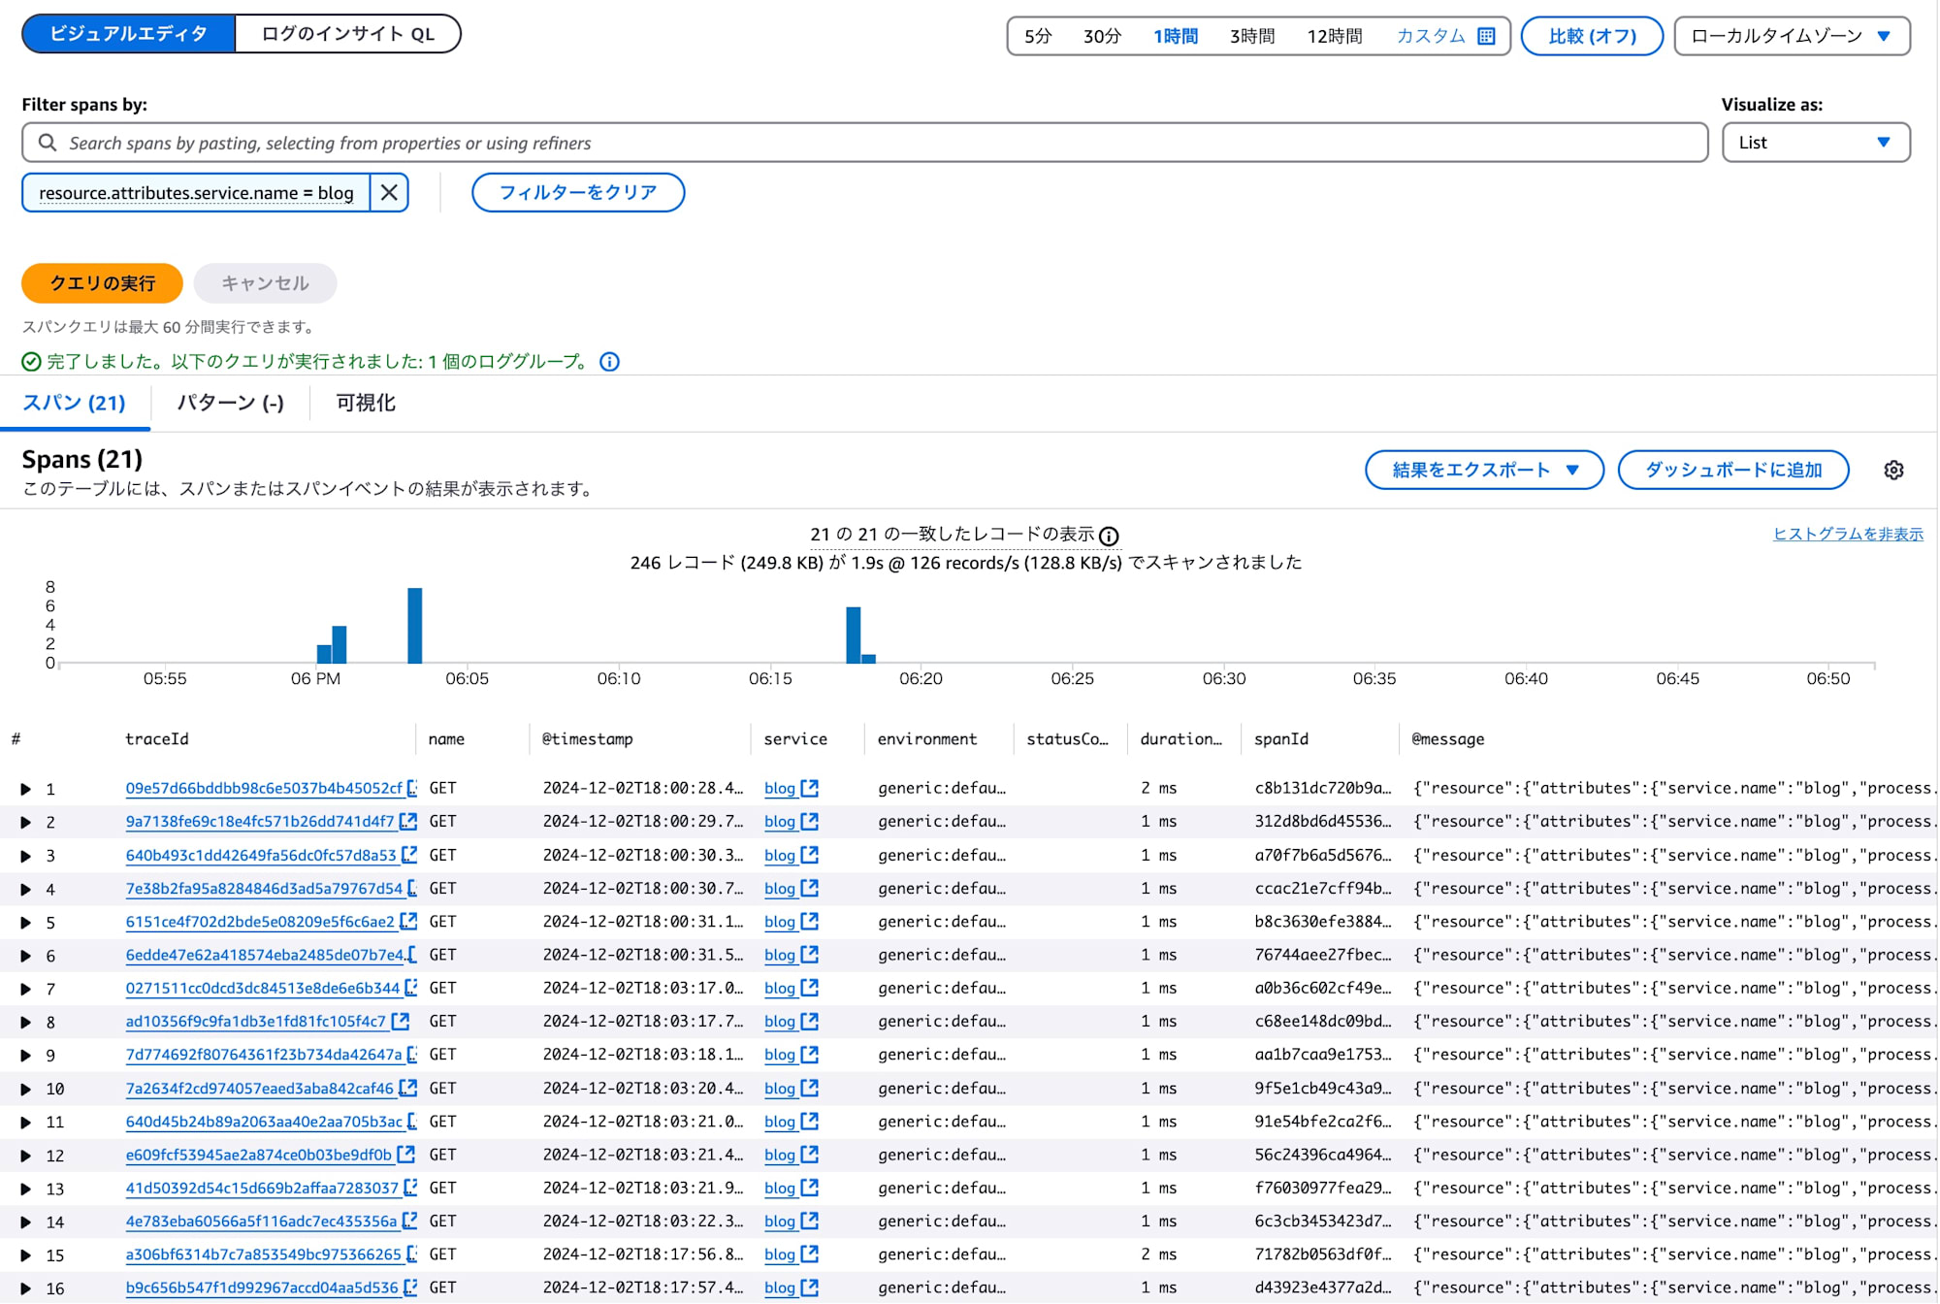This screenshot has height=1304, width=1940.
Task: Expand span row 10
Action: click(x=26, y=1089)
